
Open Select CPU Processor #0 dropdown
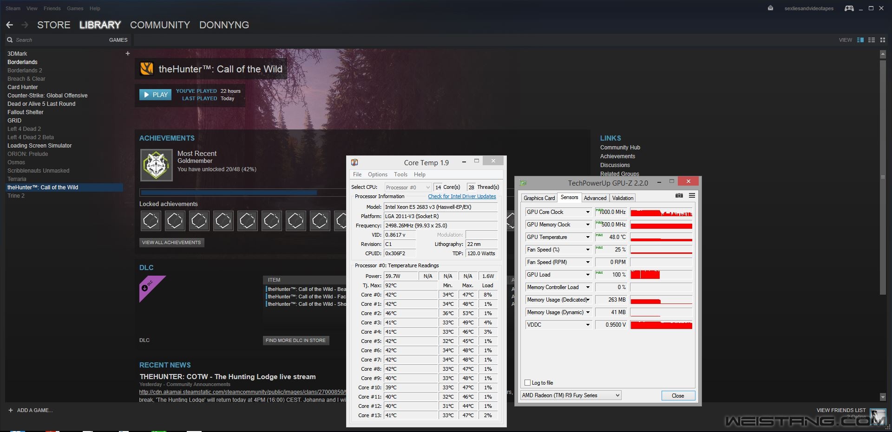click(408, 187)
